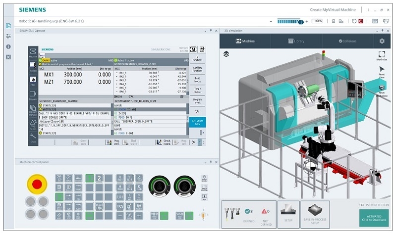Toggle the key switch on control panel
394x233 pixels.
(x=203, y=216)
